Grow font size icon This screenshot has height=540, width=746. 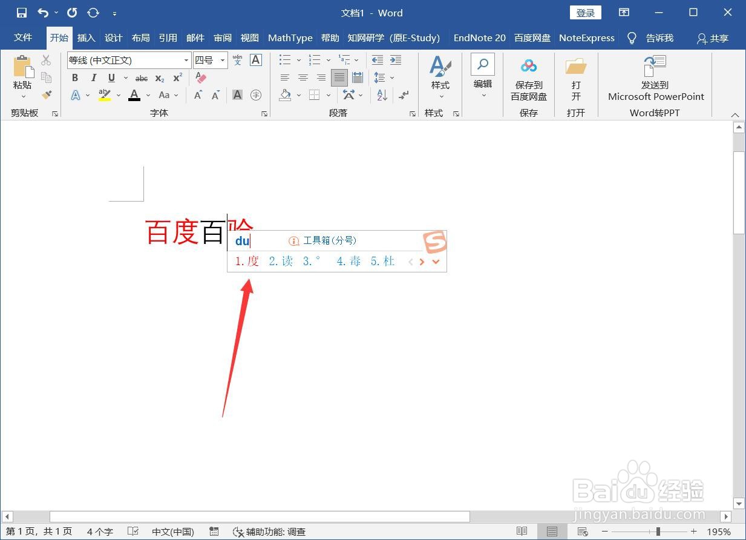tap(198, 95)
